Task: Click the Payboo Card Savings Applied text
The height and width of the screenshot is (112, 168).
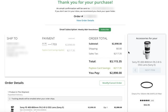Action: coord(53,50)
